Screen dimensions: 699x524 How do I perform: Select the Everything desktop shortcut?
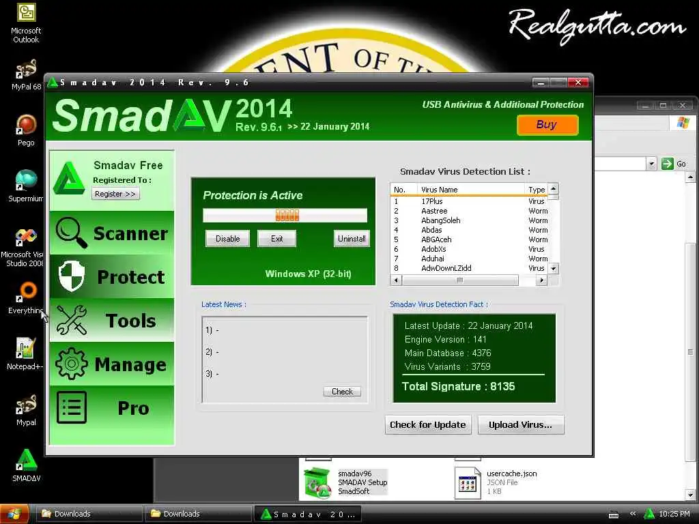pyautogui.click(x=26, y=297)
